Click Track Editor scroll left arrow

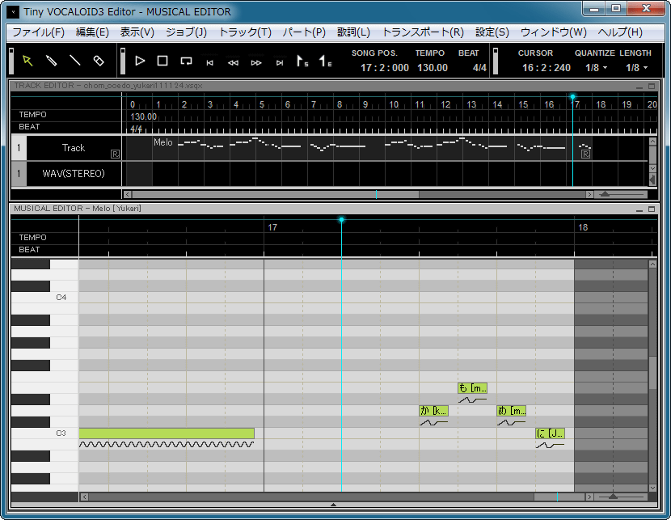tap(127, 194)
